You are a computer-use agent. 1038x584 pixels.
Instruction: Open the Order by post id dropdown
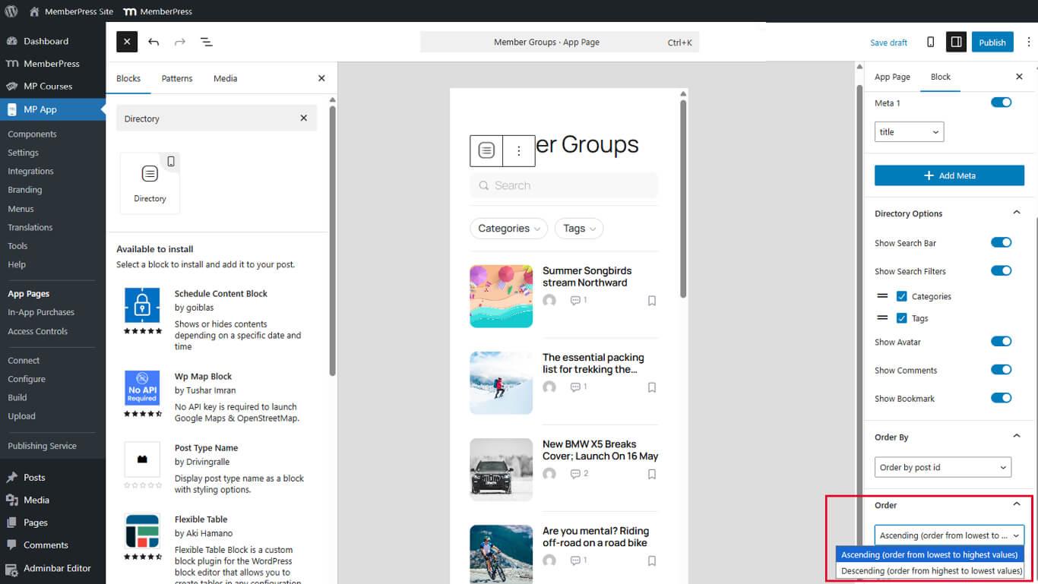coord(942,467)
